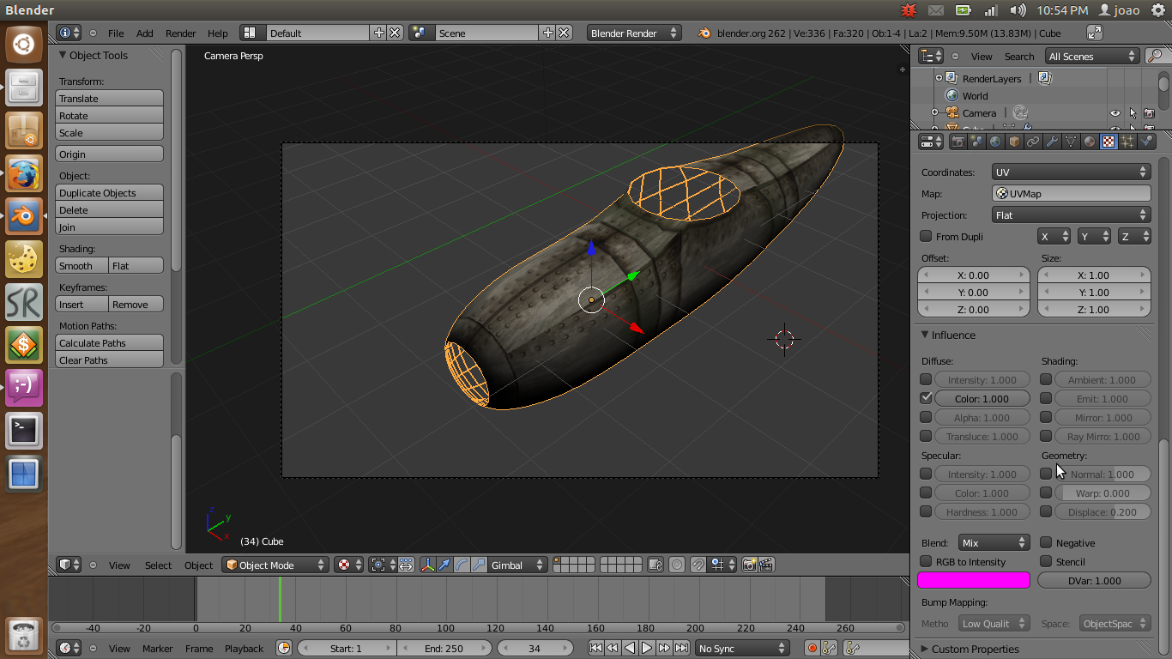1172x659 pixels.
Task: Switch to Material properties sphere icon
Action: point(1090,141)
